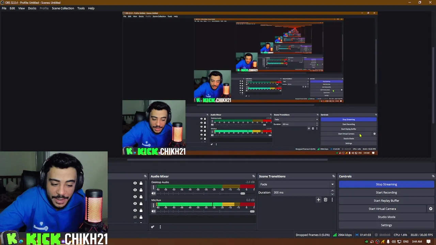Click the green bitrate signal bars icon
The image size is (436, 245).
pyautogui.click(x=335, y=235)
